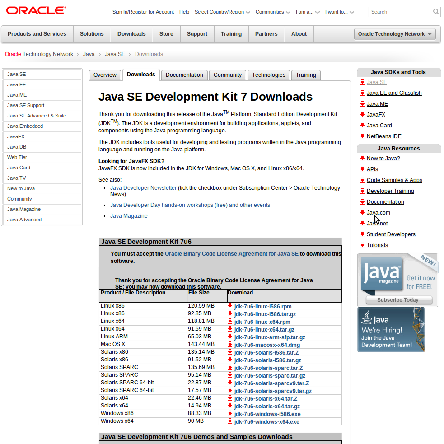
Task: Click the Java.com resource link
Action: point(379,213)
